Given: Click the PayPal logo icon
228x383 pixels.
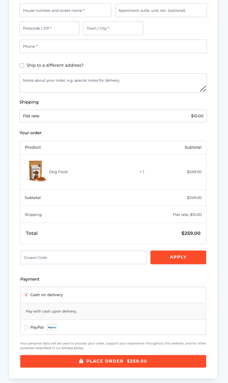Looking at the screenshot, I should [52, 327].
